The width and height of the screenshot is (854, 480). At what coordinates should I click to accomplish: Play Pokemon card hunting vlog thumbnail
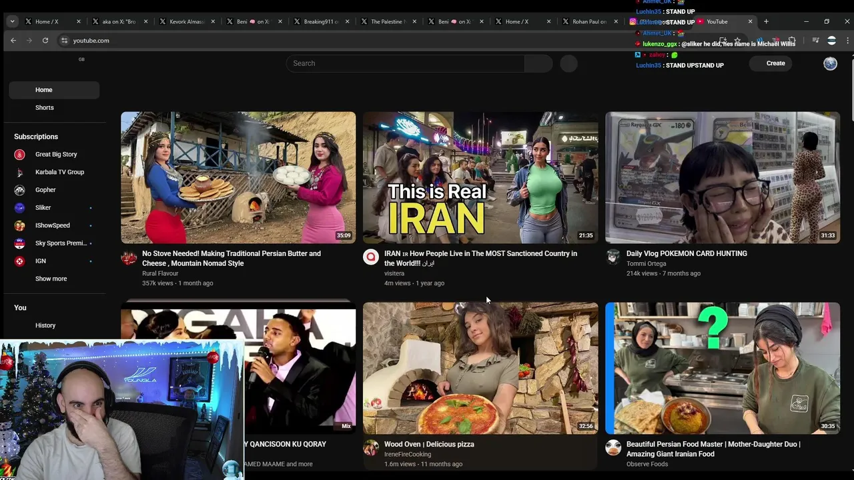(x=723, y=177)
